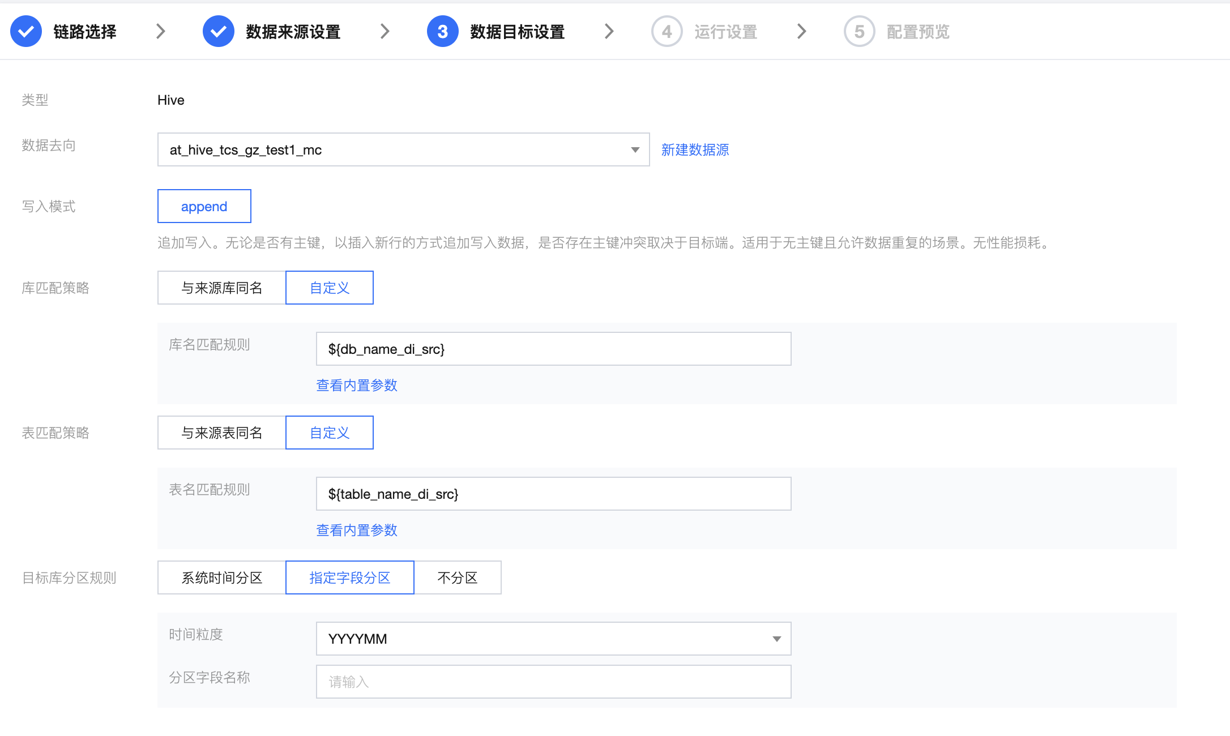
Task: Focus the 分区字段名称 input field
Action: click(553, 682)
